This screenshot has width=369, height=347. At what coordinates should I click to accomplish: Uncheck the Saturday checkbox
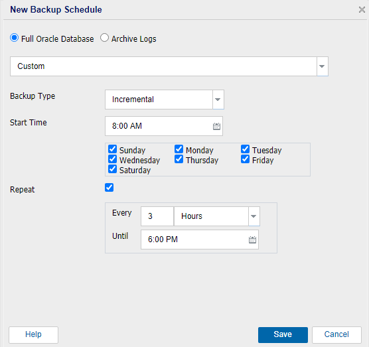tap(112, 169)
